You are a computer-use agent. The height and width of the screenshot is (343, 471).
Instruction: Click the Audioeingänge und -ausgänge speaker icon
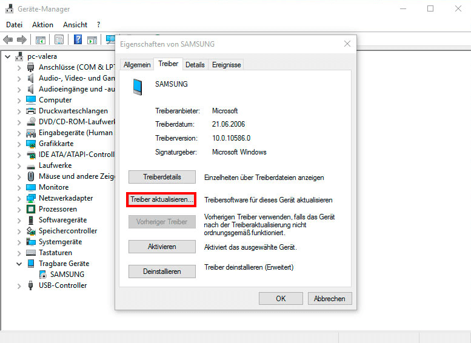(x=31, y=89)
